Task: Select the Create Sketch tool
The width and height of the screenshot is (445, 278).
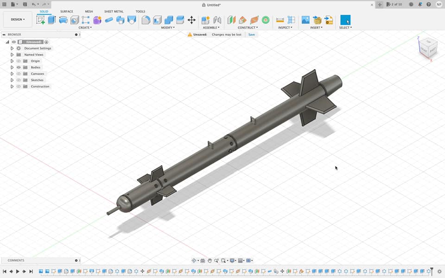Action: (41, 20)
